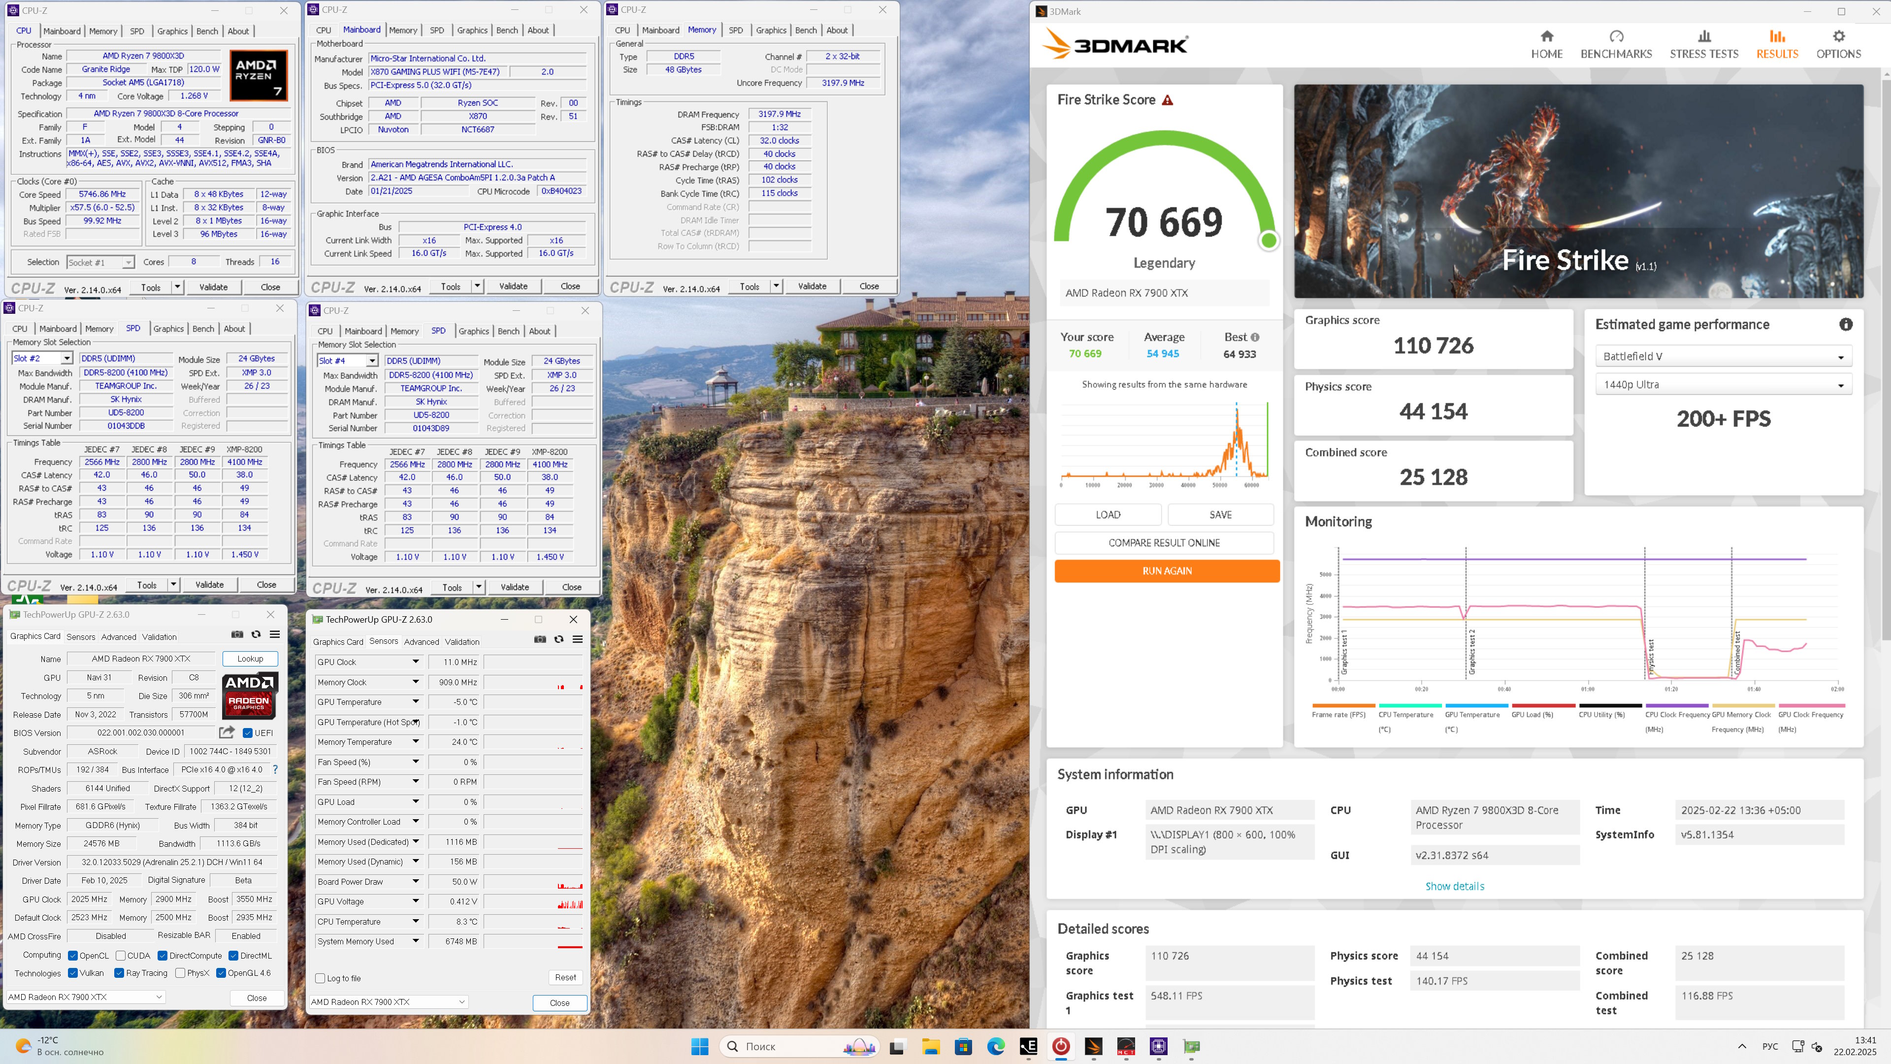This screenshot has width=1891, height=1064.
Task: Click the Bus Interface question mark in GPU-Z
Action: [x=275, y=769]
